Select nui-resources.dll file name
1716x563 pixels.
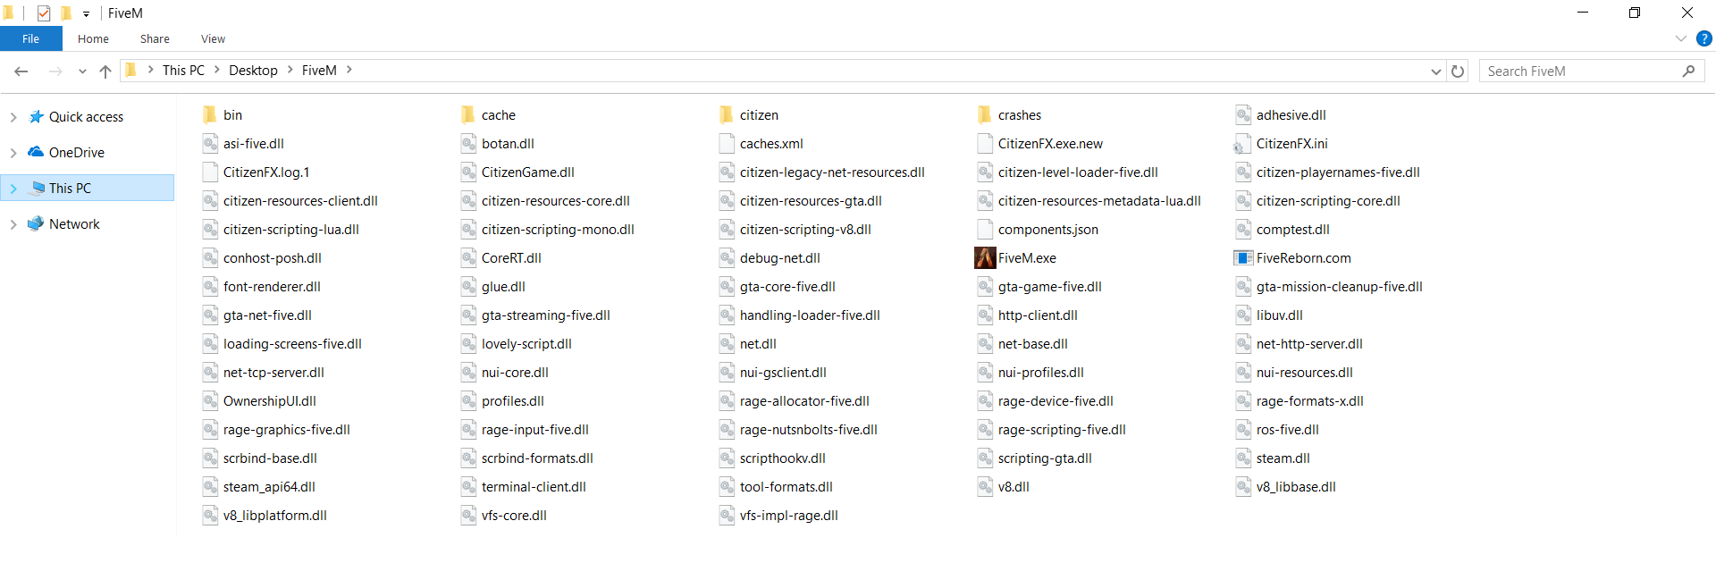1304,373
